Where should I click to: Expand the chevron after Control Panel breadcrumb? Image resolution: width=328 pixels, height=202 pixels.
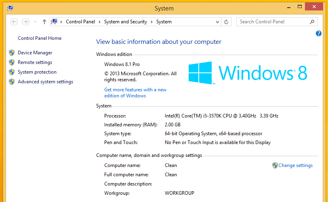[99, 22]
